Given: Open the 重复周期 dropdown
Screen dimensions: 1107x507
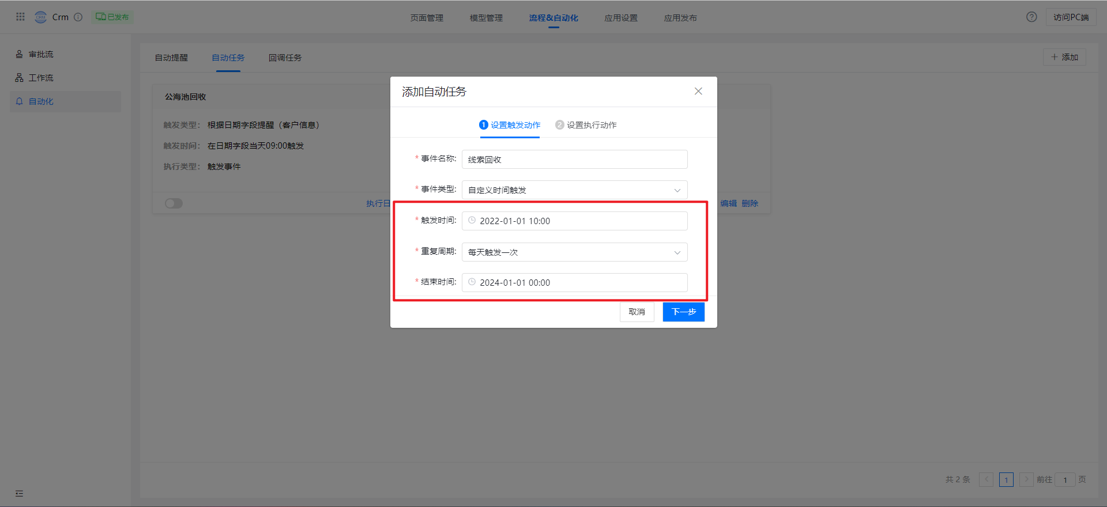Looking at the screenshot, I should point(574,252).
